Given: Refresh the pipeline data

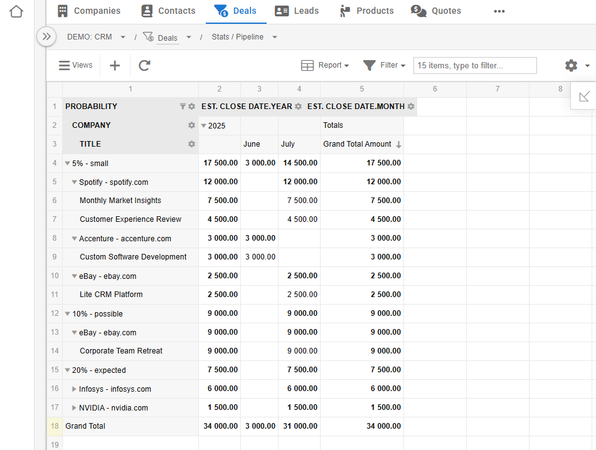Looking at the screenshot, I should tap(144, 66).
